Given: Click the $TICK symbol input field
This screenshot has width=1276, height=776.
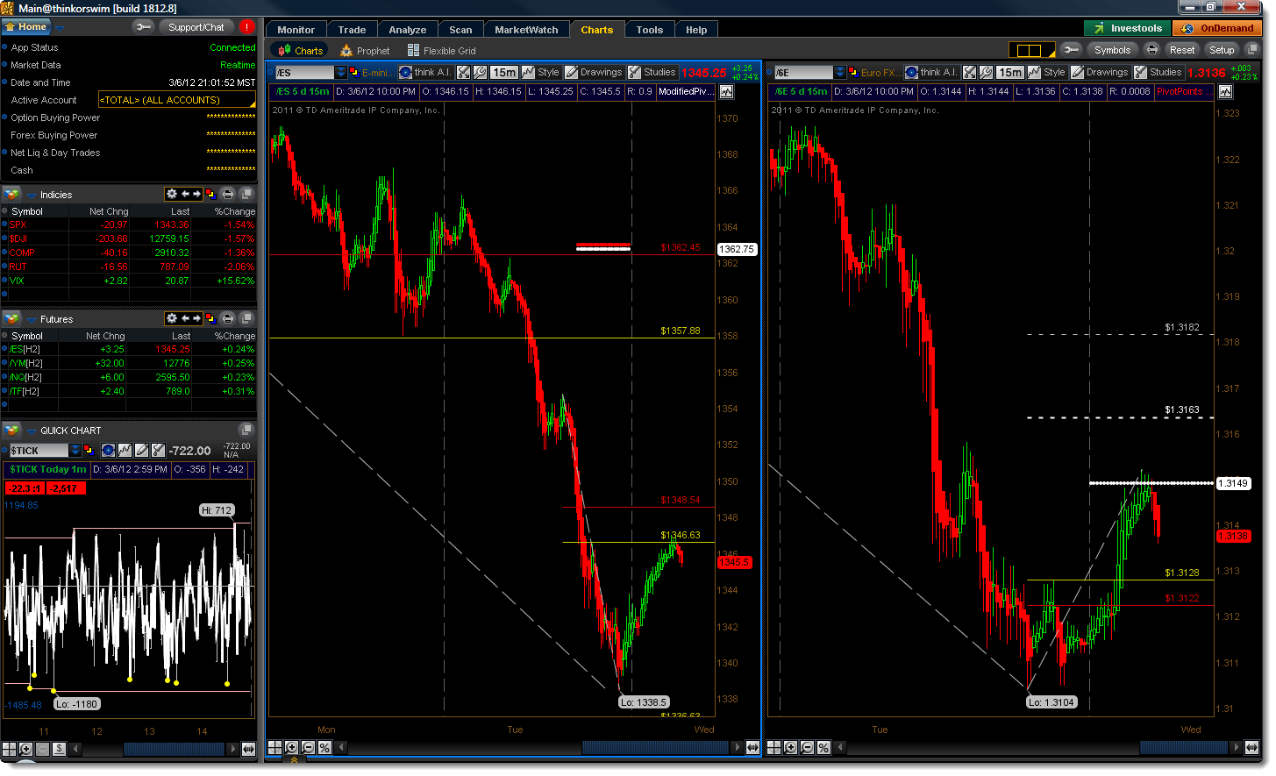Looking at the screenshot, I should coord(39,450).
